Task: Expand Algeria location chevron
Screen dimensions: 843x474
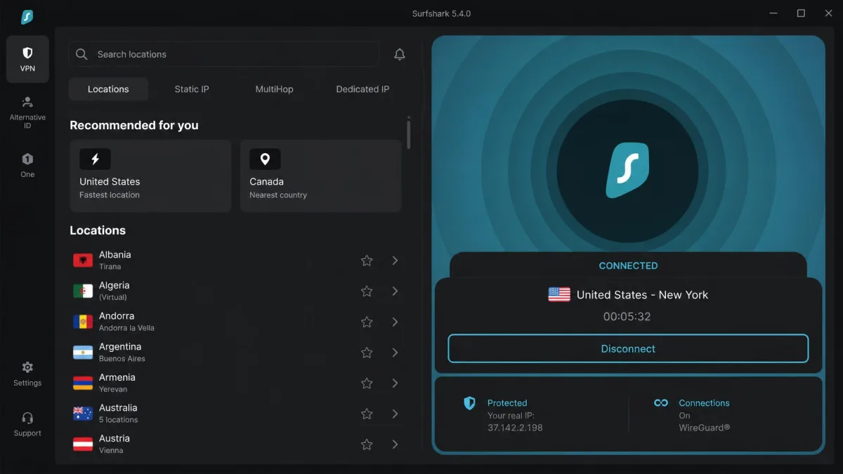Action: tap(395, 291)
